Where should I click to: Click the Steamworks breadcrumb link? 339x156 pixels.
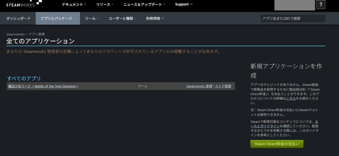(x=16, y=34)
